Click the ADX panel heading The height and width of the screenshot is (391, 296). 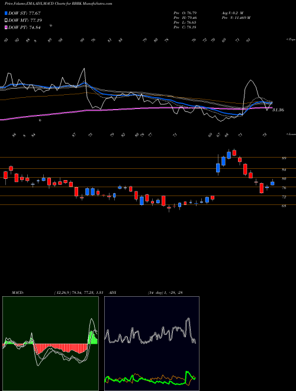(x=113, y=293)
